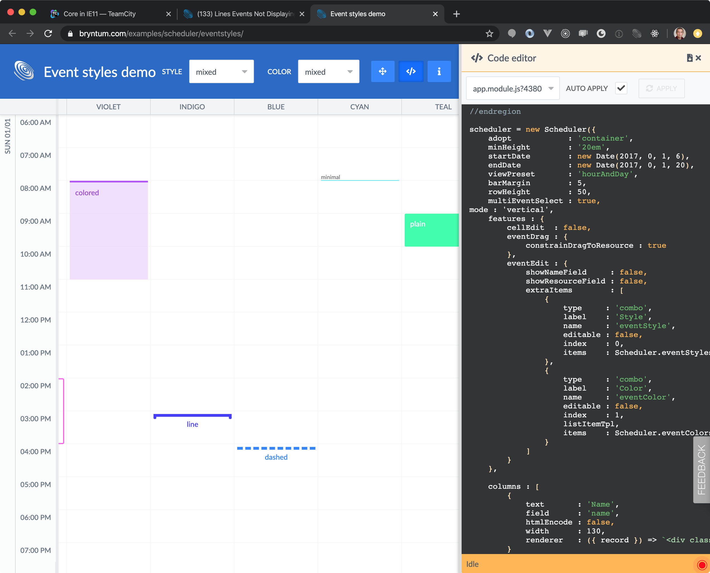
Task: Open the info button in the demo toolbar
Action: pyautogui.click(x=439, y=71)
